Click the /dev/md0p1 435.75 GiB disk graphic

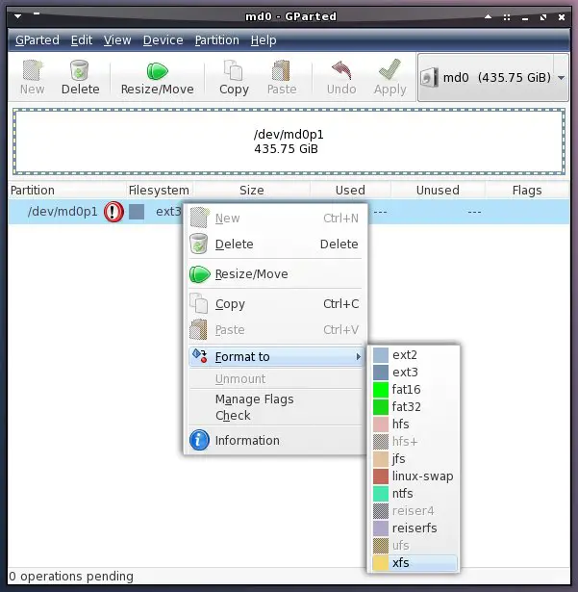click(x=289, y=142)
